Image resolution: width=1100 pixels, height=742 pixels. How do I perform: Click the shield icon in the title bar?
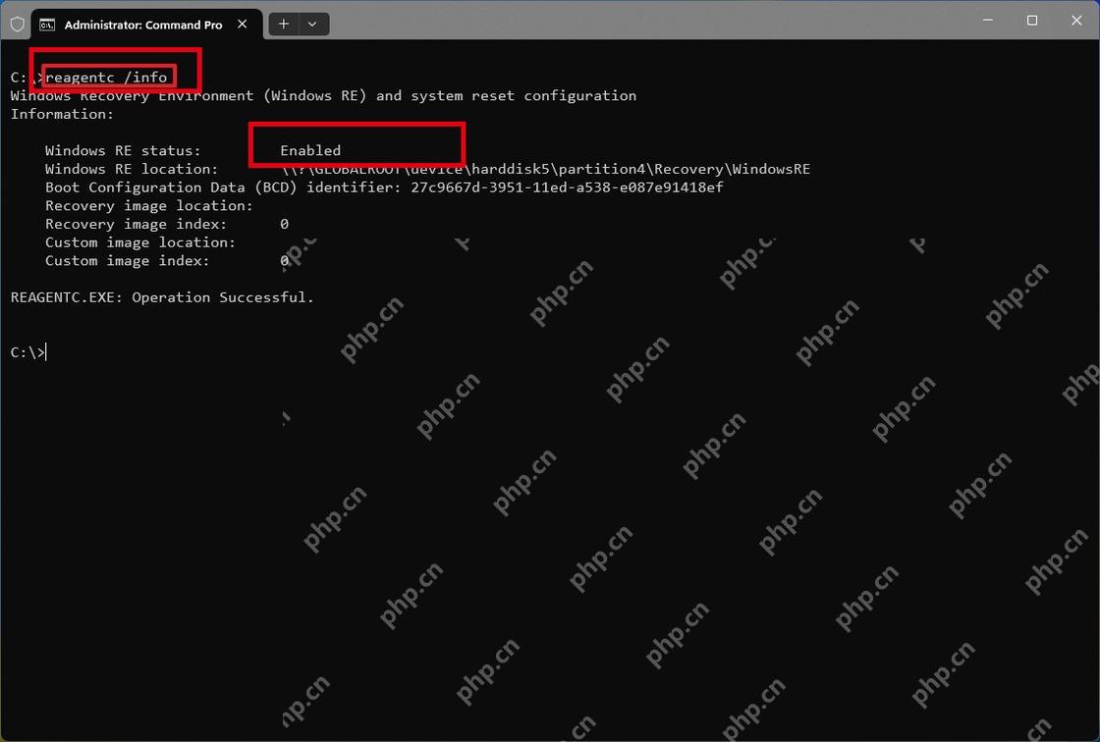[x=18, y=25]
